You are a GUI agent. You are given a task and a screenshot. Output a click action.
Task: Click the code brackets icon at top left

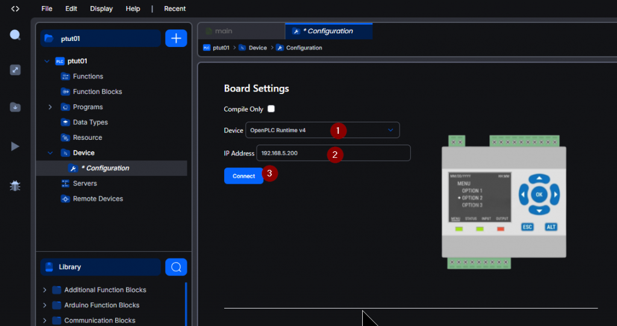pyautogui.click(x=15, y=8)
